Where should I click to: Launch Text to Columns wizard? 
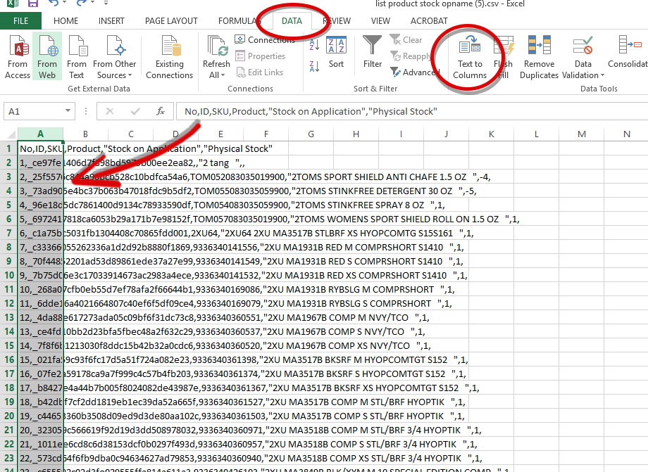pyautogui.click(x=470, y=57)
